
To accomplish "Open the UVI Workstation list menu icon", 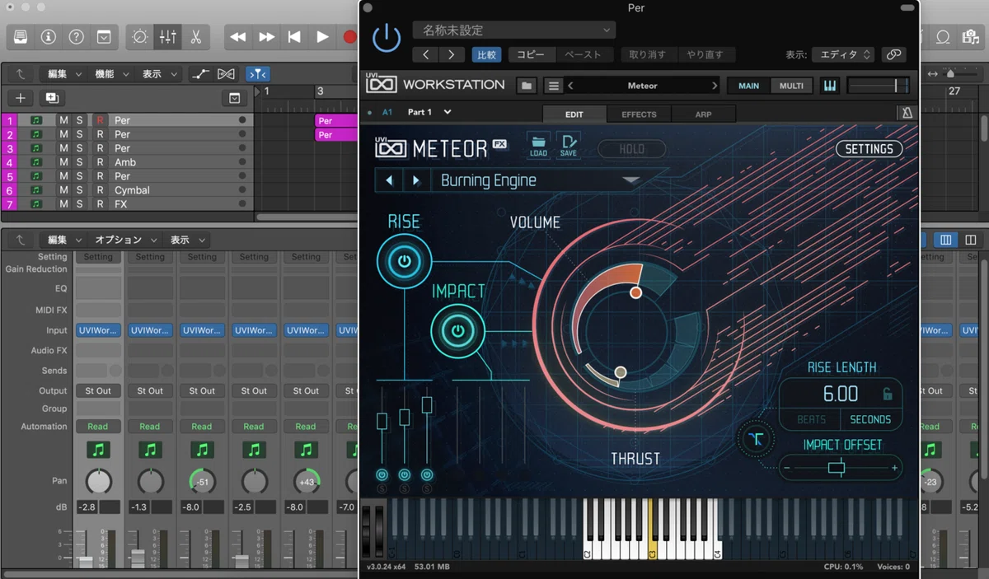I will [554, 86].
